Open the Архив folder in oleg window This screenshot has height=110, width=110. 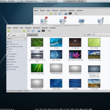[x=101, y=21]
